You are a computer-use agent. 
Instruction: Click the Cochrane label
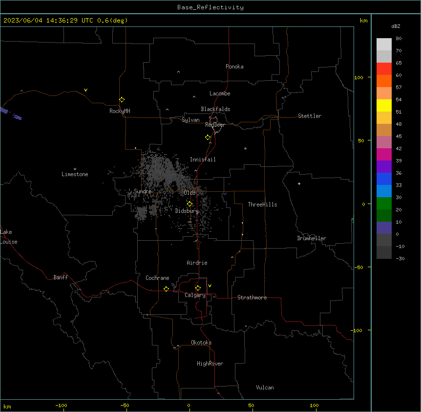[157, 278]
